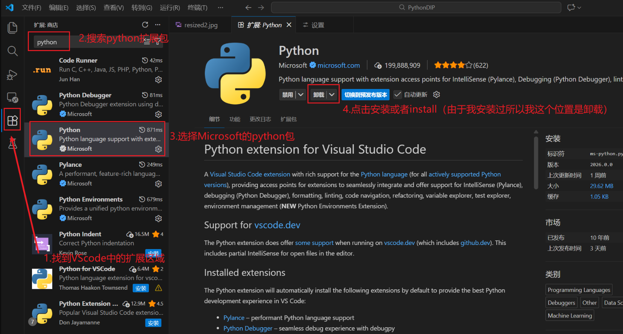Toggle the 自动更新 checkbox

click(397, 95)
